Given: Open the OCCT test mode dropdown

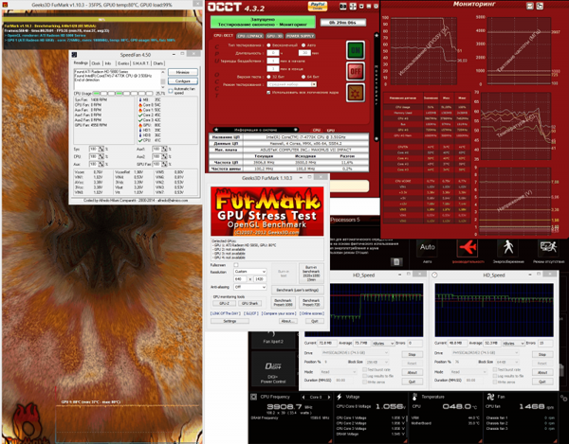Looking at the screenshot, I should pos(292,84).
